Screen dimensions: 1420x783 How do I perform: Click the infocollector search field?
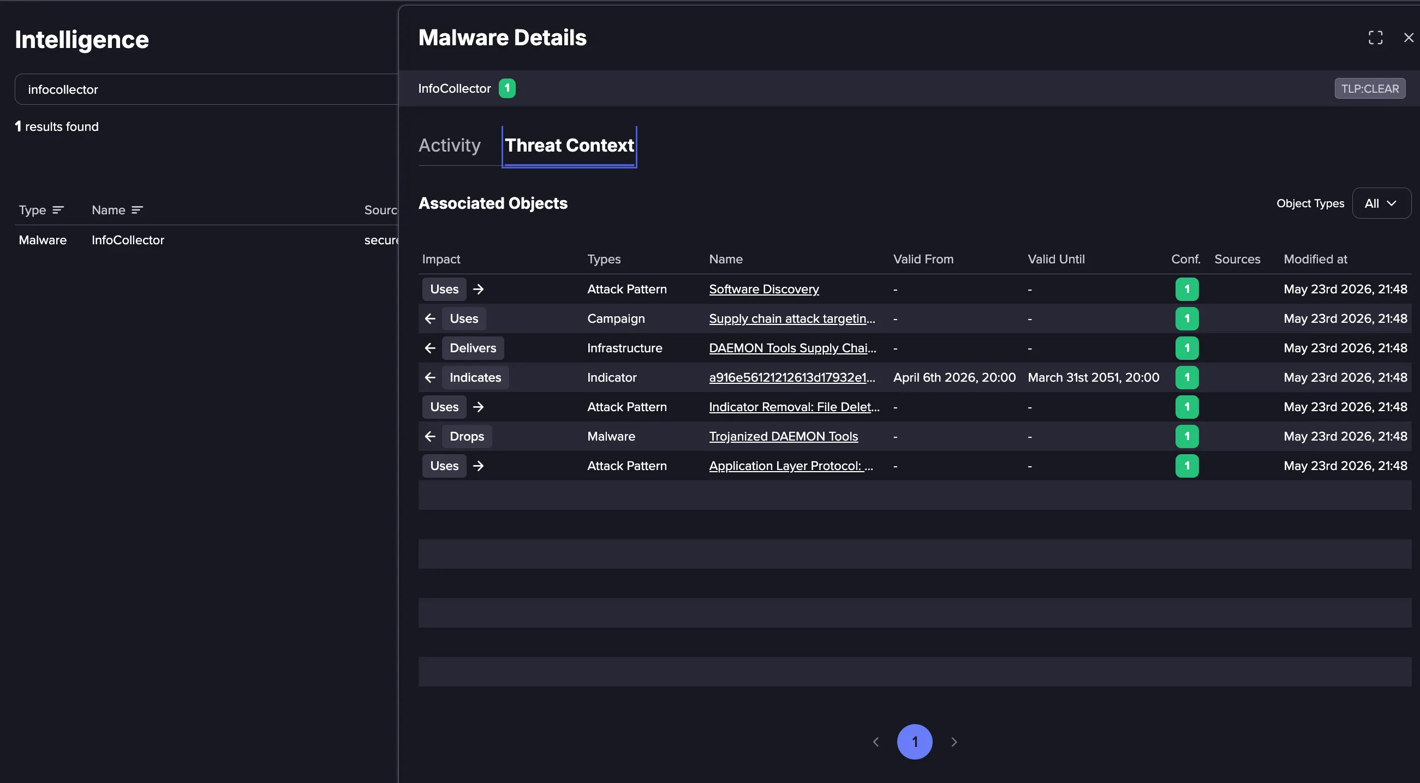click(207, 89)
